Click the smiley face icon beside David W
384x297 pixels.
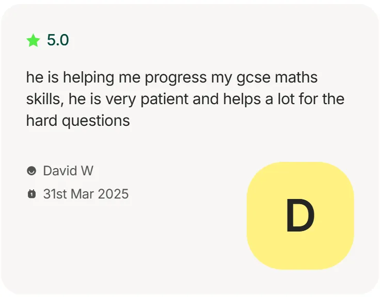tap(31, 171)
